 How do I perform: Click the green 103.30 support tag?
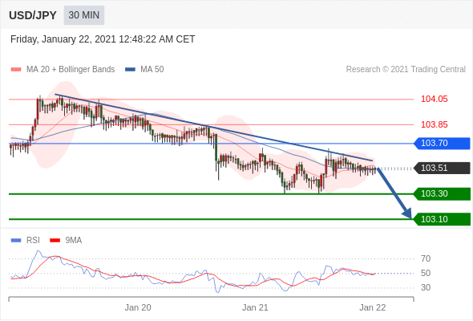point(442,194)
